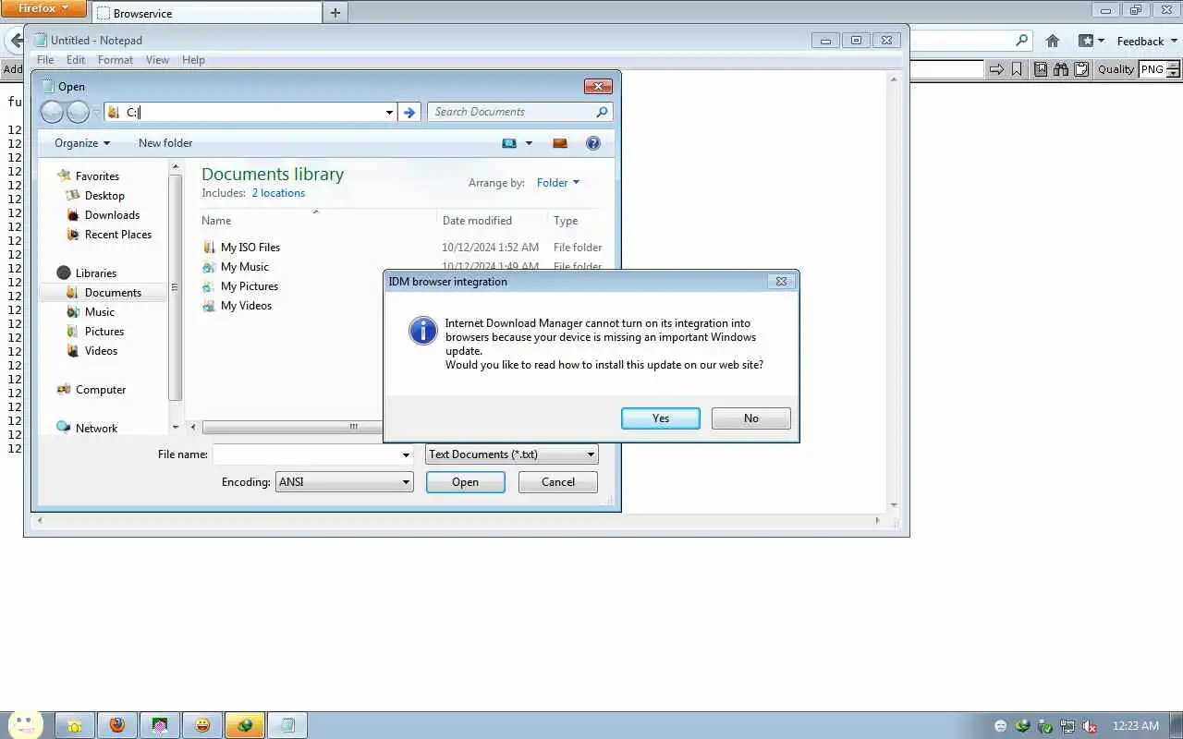Click the Firefox icon in the taskbar
The image size is (1183, 739).
point(116,725)
